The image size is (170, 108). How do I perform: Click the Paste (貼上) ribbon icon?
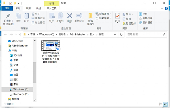(x=26, y=16)
